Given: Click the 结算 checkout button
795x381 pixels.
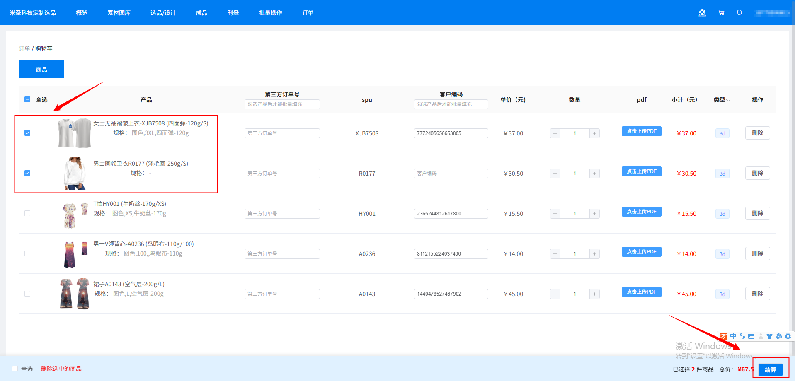Looking at the screenshot, I should [770, 369].
